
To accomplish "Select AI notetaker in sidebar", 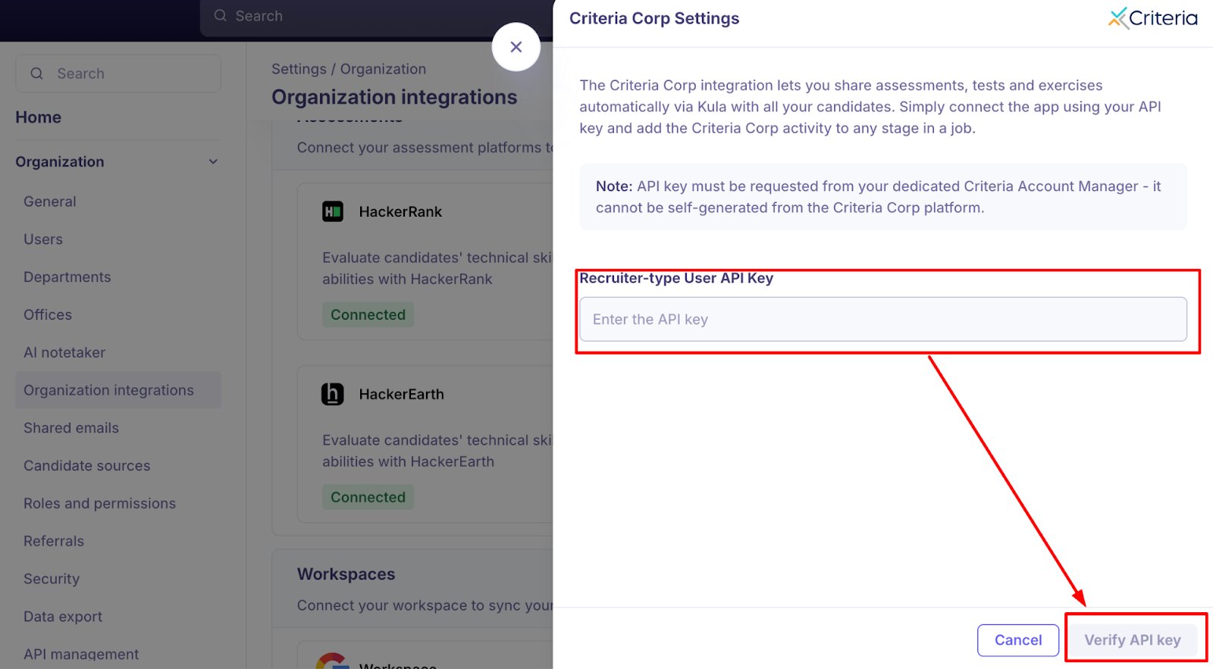I will pos(64,352).
